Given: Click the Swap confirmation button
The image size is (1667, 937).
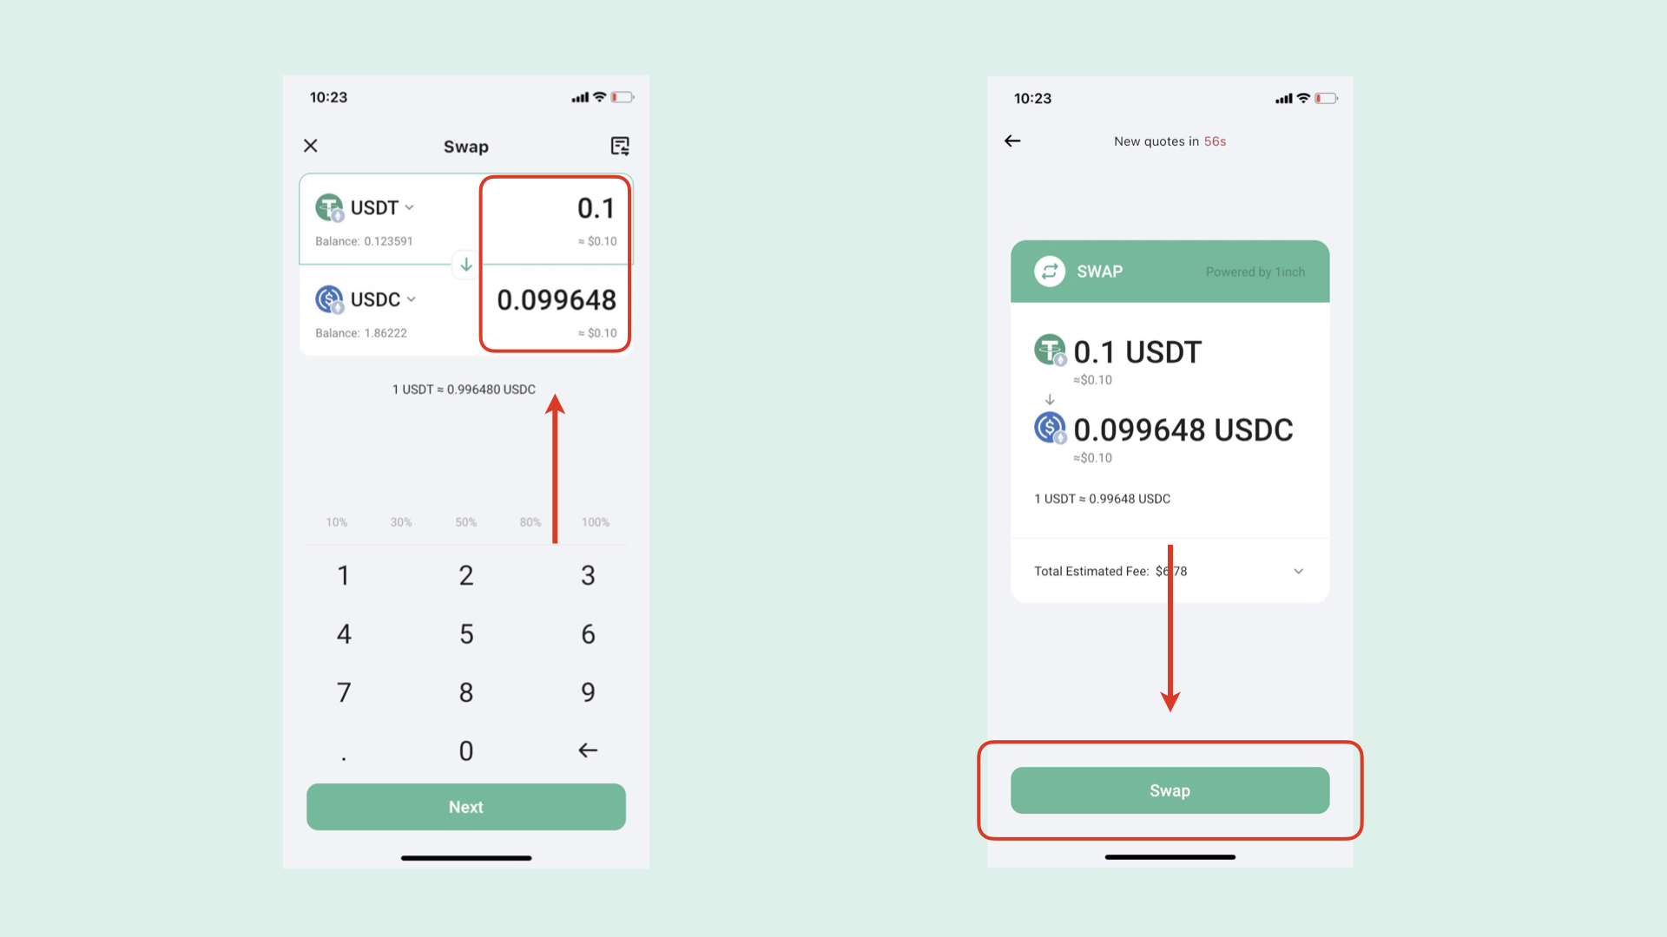Looking at the screenshot, I should [1169, 790].
